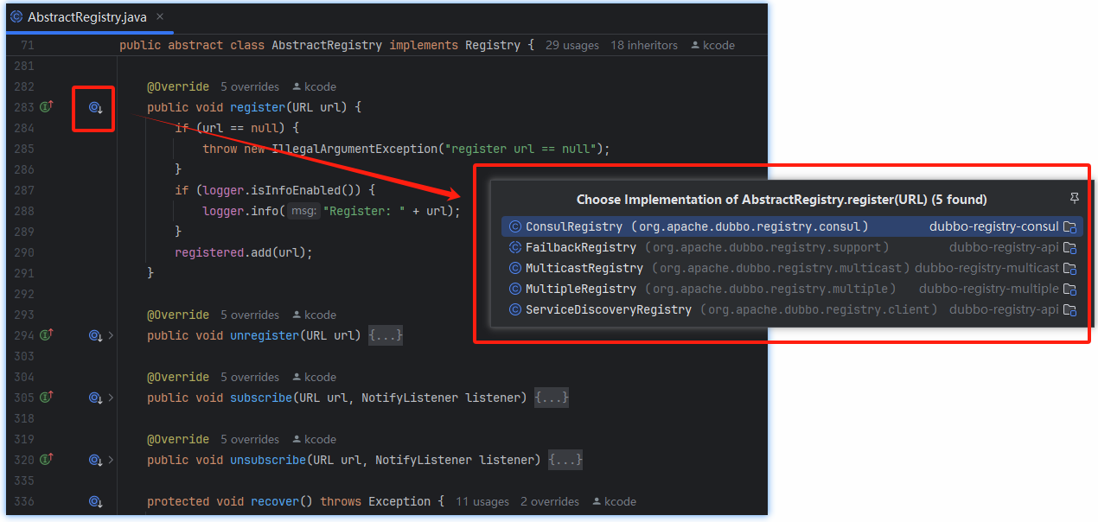Unfold the unsubscribe method with its chevron

pyautogui.click(x=111, y=460)
